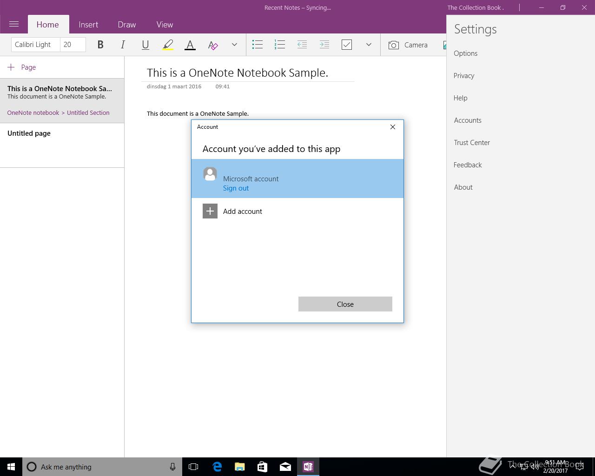
Task: Clear formatting with the eraser icon
Action: tap(212, 45)
